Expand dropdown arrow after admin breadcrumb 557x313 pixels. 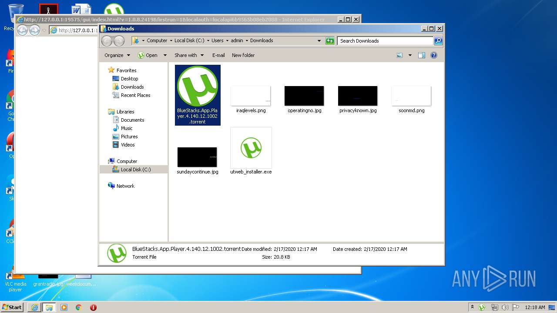click(247, 40)
